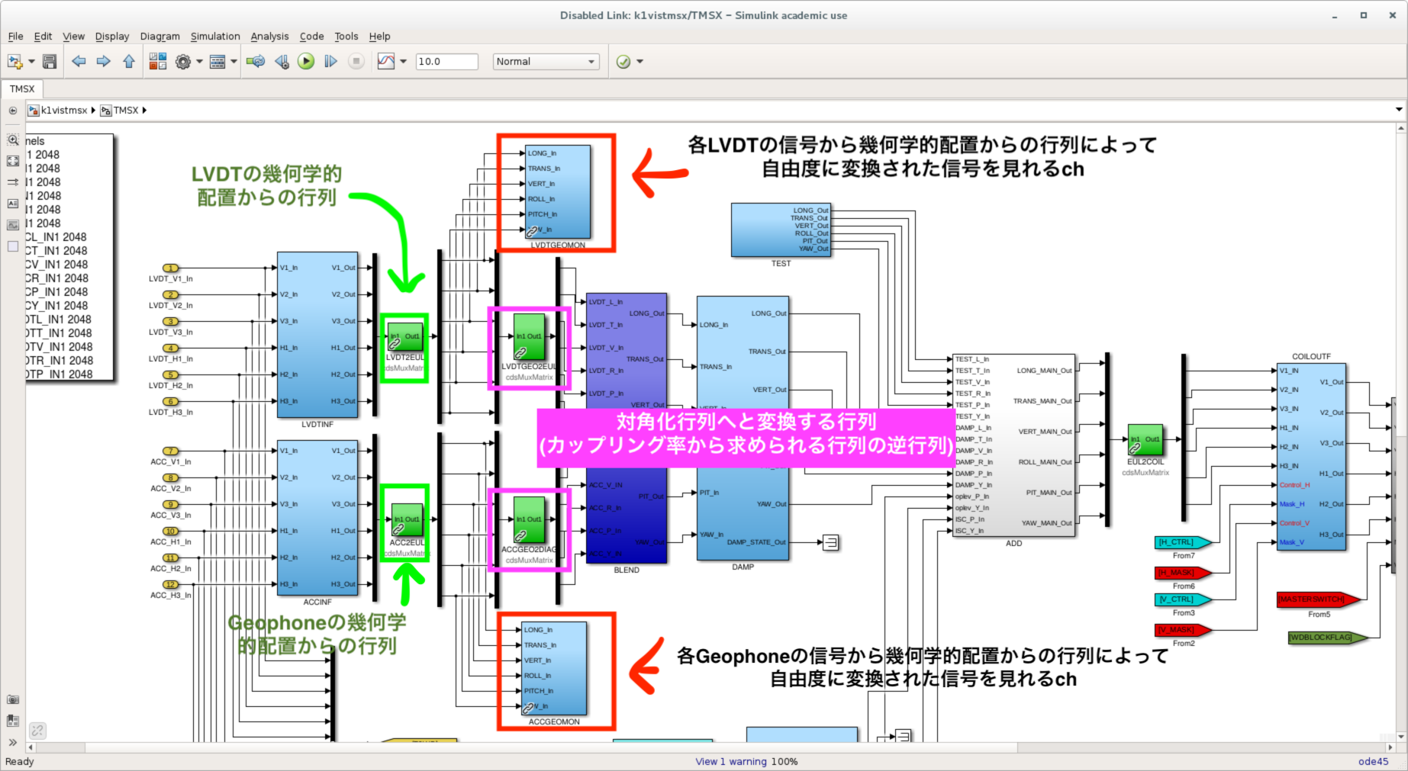Click the screenshot camera icon
The image size is (1408, 771).
point(13,699)
